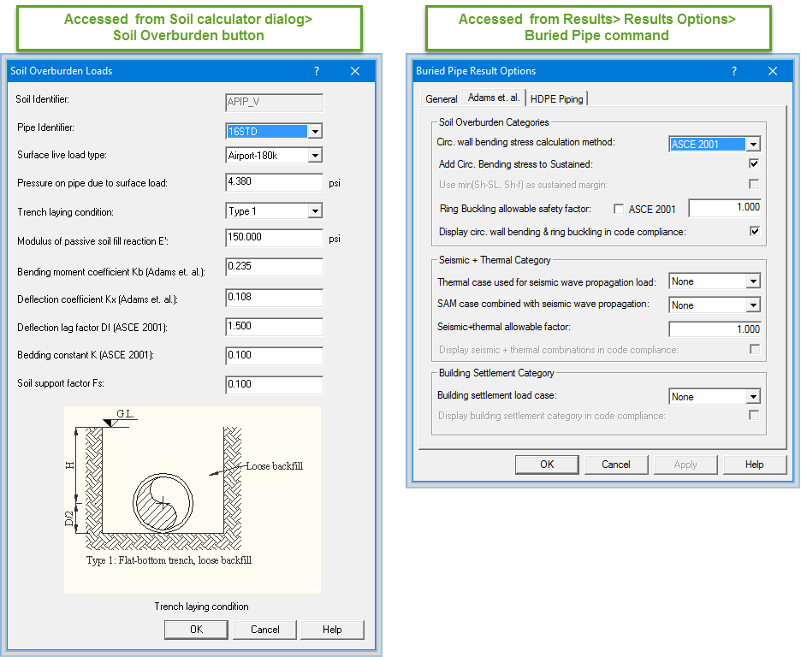Open the Pipe Identifier dropdown showing 16STD

click(x=315, y=132)
